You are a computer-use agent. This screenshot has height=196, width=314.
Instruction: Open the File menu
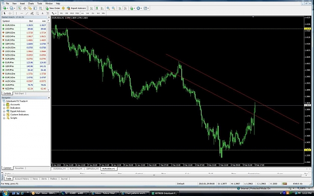8,4
